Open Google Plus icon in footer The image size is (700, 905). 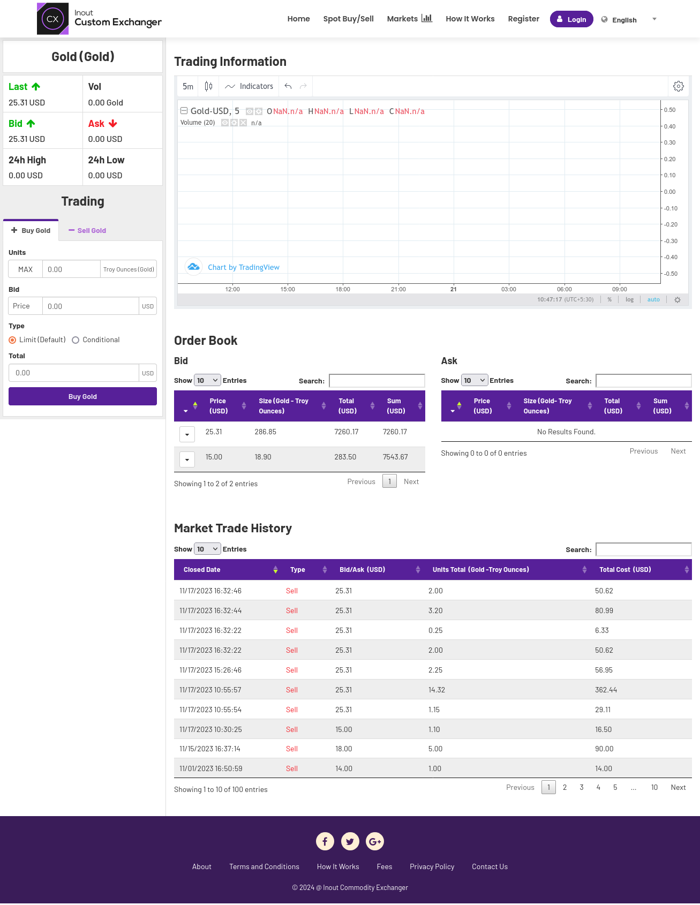click(x=375, y=841)
